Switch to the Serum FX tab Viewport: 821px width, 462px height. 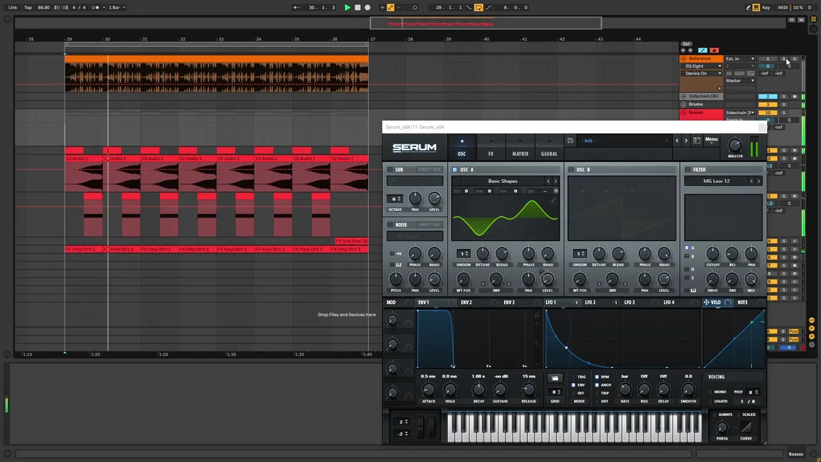[x=491, y=154]
